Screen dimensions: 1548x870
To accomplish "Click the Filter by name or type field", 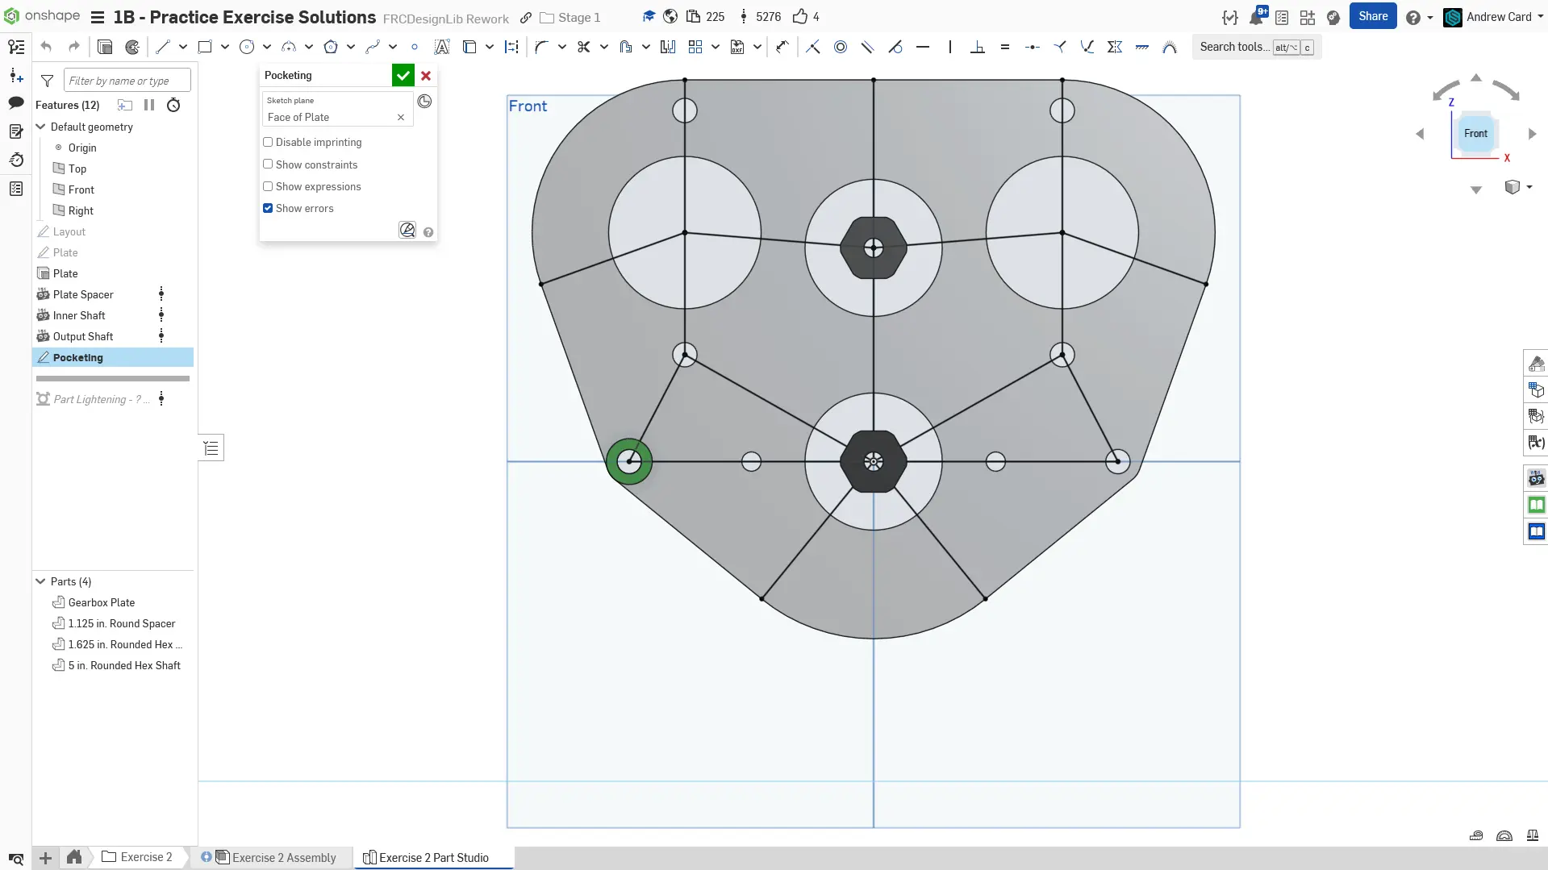I will (127, 81).
